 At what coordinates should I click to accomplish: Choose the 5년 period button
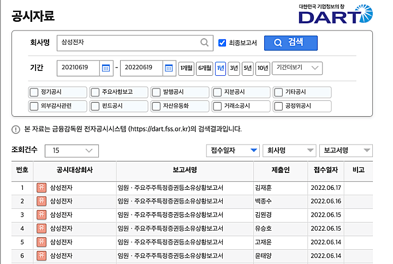(x=247, y=68)
